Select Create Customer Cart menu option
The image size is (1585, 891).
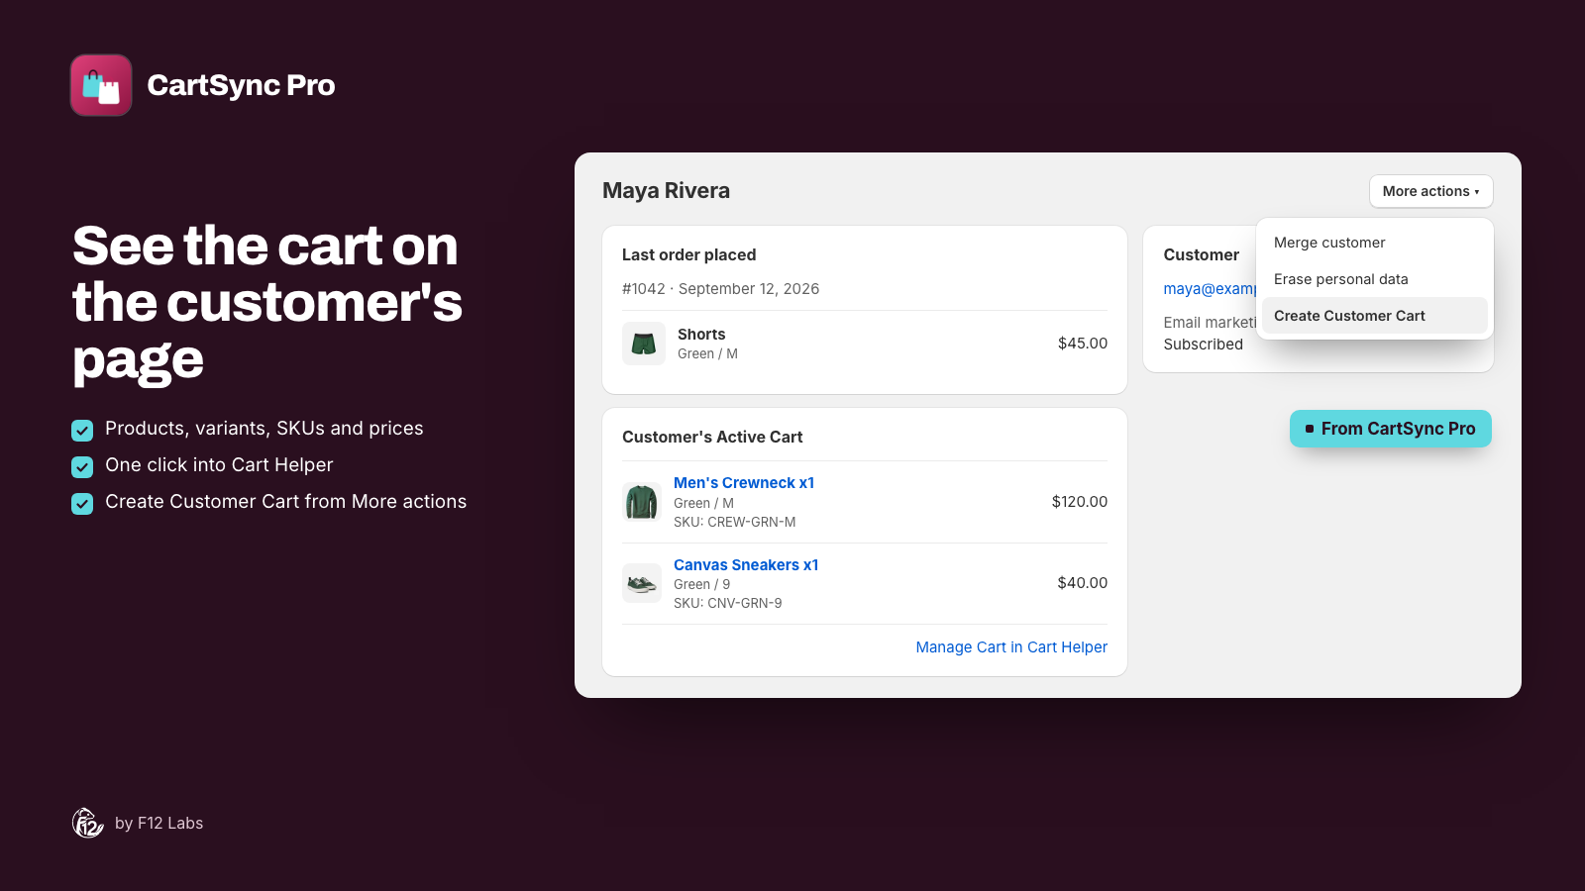click(x=1374, y=316)
